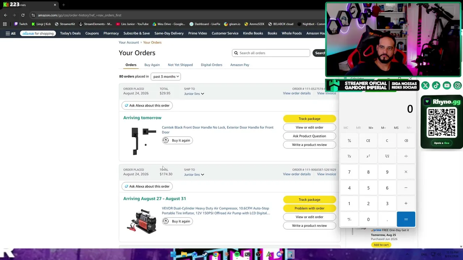Screen dimensions: 463x260
Task: Open the Meu Drive Google bookmark
Action: (169, 24)
